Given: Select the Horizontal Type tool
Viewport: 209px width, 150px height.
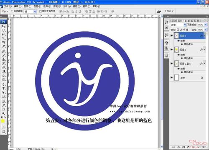Looking at the screenshot, I should point(3,88).
